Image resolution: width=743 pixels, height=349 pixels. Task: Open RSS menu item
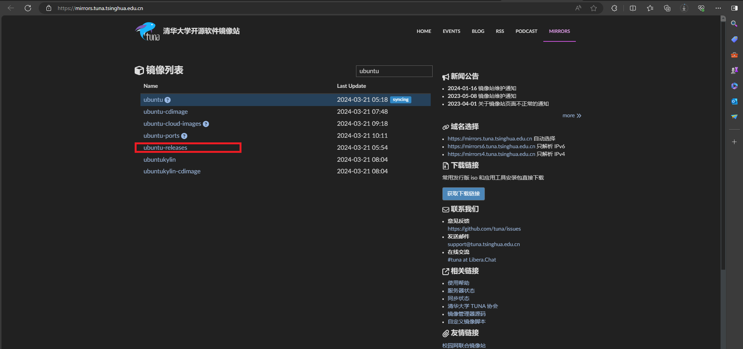pos(500,31)
